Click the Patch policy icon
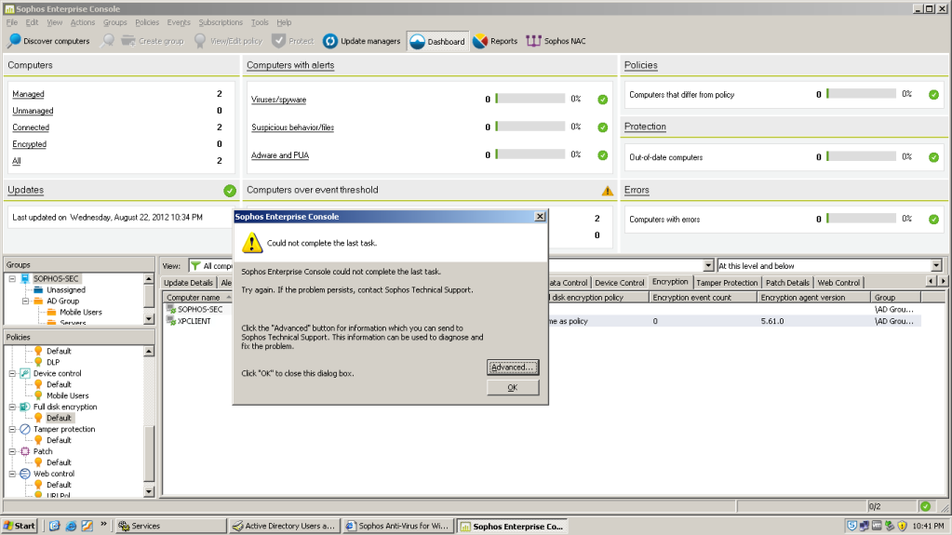This screenshot has width=952, height=535. point(25,452)
